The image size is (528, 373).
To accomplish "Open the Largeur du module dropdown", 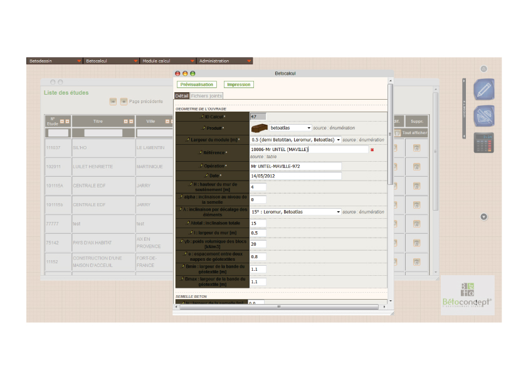I will pos(295,140).
